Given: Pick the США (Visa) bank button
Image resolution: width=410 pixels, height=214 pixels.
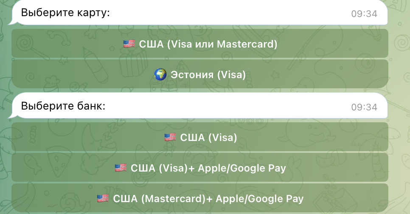Looking at the screenshot, I should coord(200,137).
